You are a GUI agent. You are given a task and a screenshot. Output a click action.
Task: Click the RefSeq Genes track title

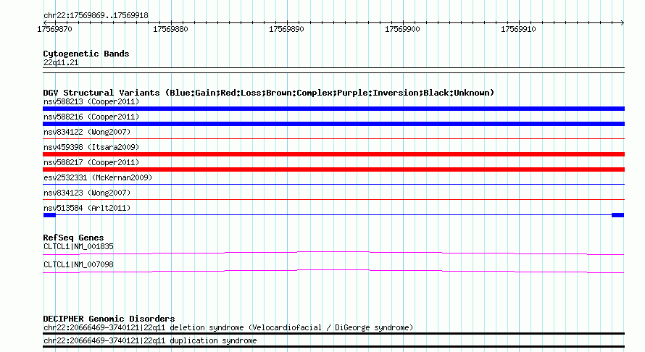[73, 238]
